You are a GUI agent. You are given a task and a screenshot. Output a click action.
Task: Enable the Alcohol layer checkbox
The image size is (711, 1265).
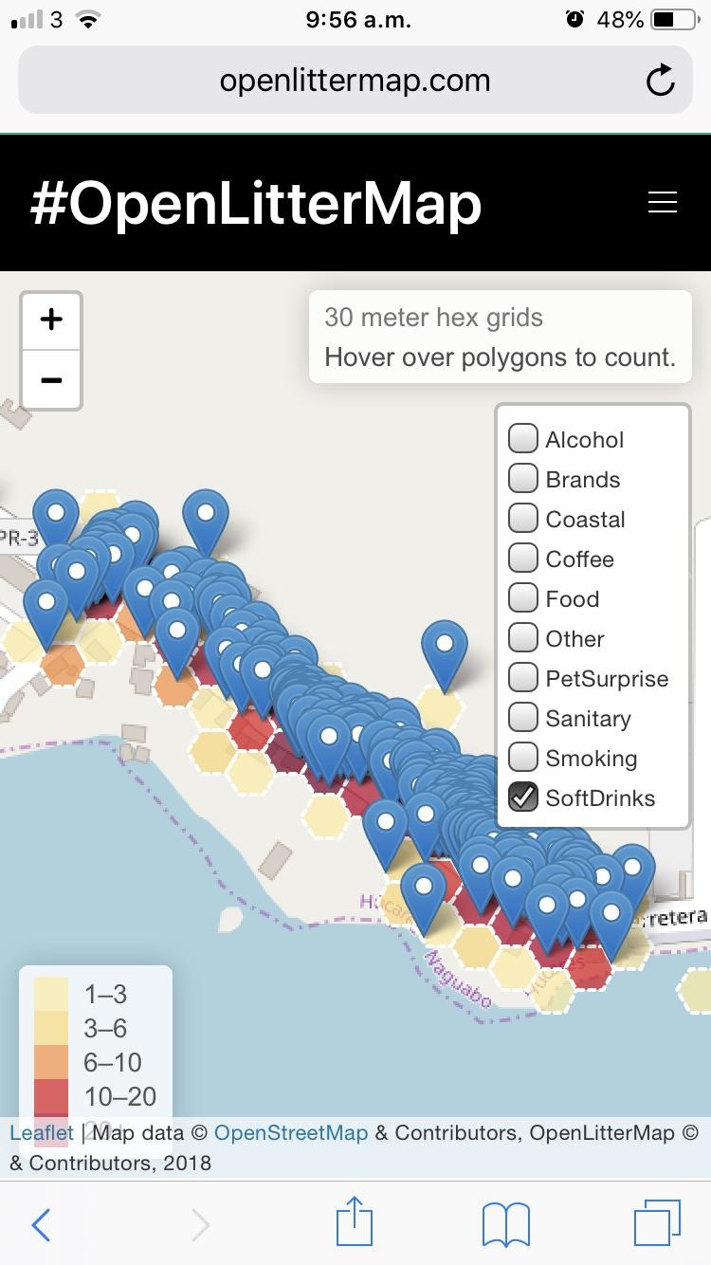coord(523,439)
